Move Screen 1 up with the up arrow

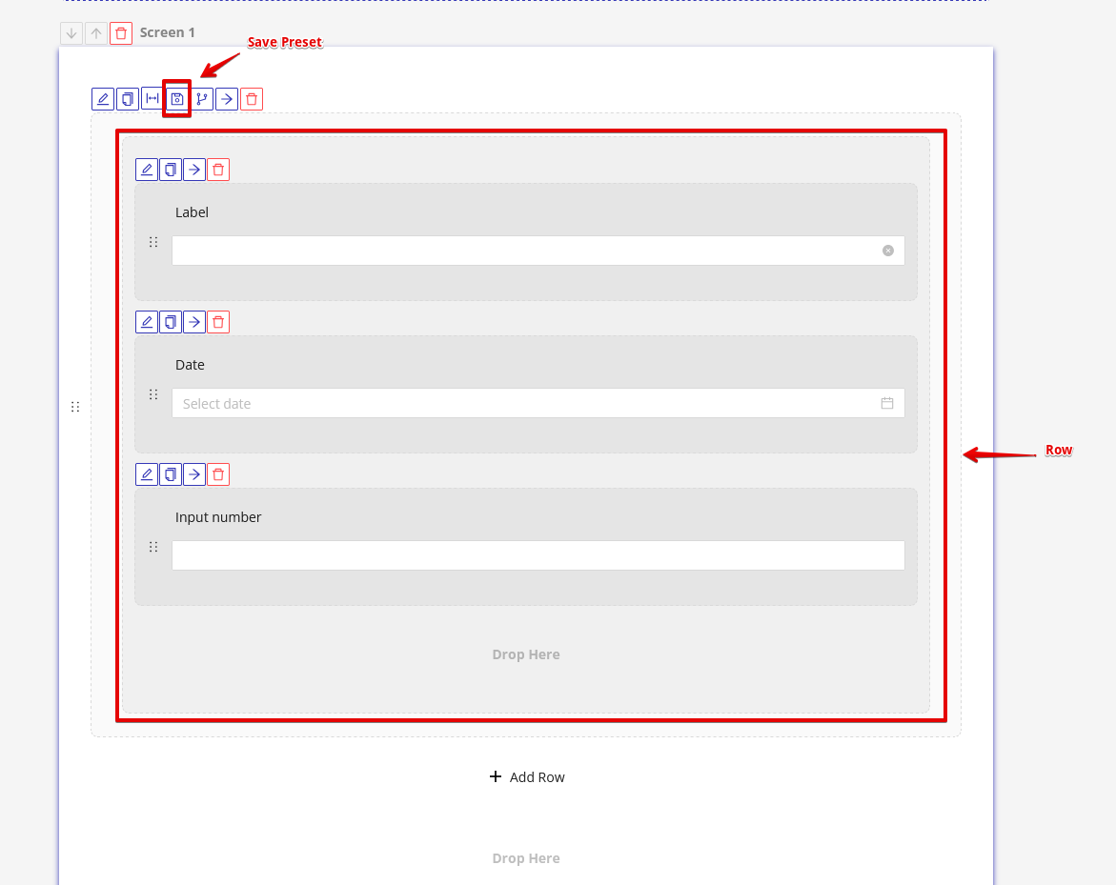[x=96, y=33]
